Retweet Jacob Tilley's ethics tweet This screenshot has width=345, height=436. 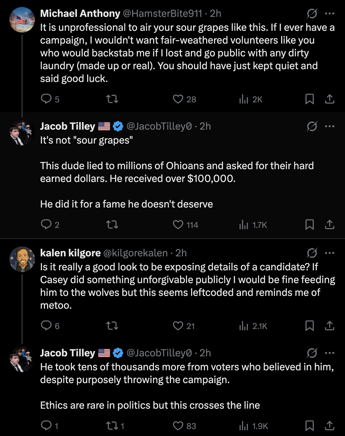point(112,426)
